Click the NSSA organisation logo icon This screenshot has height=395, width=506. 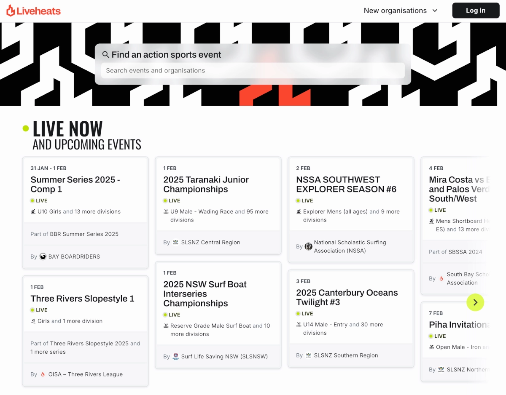coord(309,246)
